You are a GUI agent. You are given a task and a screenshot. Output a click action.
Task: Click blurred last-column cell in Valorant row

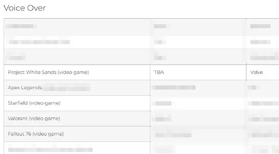click(x=263, y=119)
